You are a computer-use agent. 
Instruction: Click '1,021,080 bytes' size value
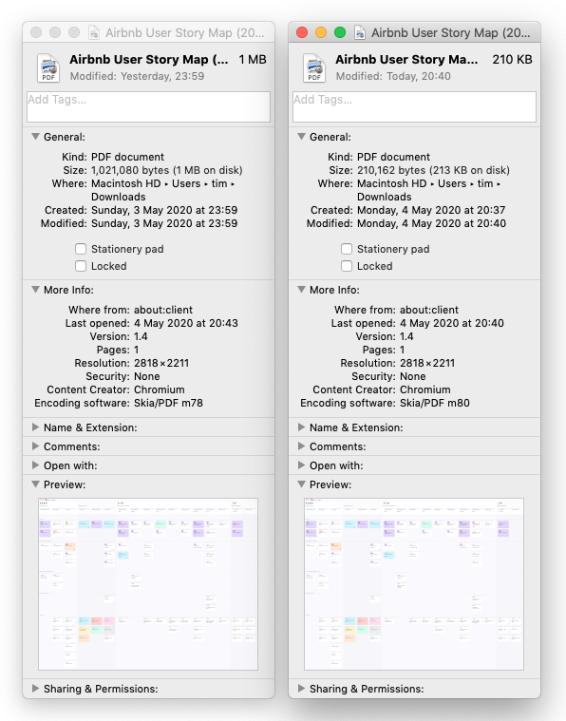130,170
